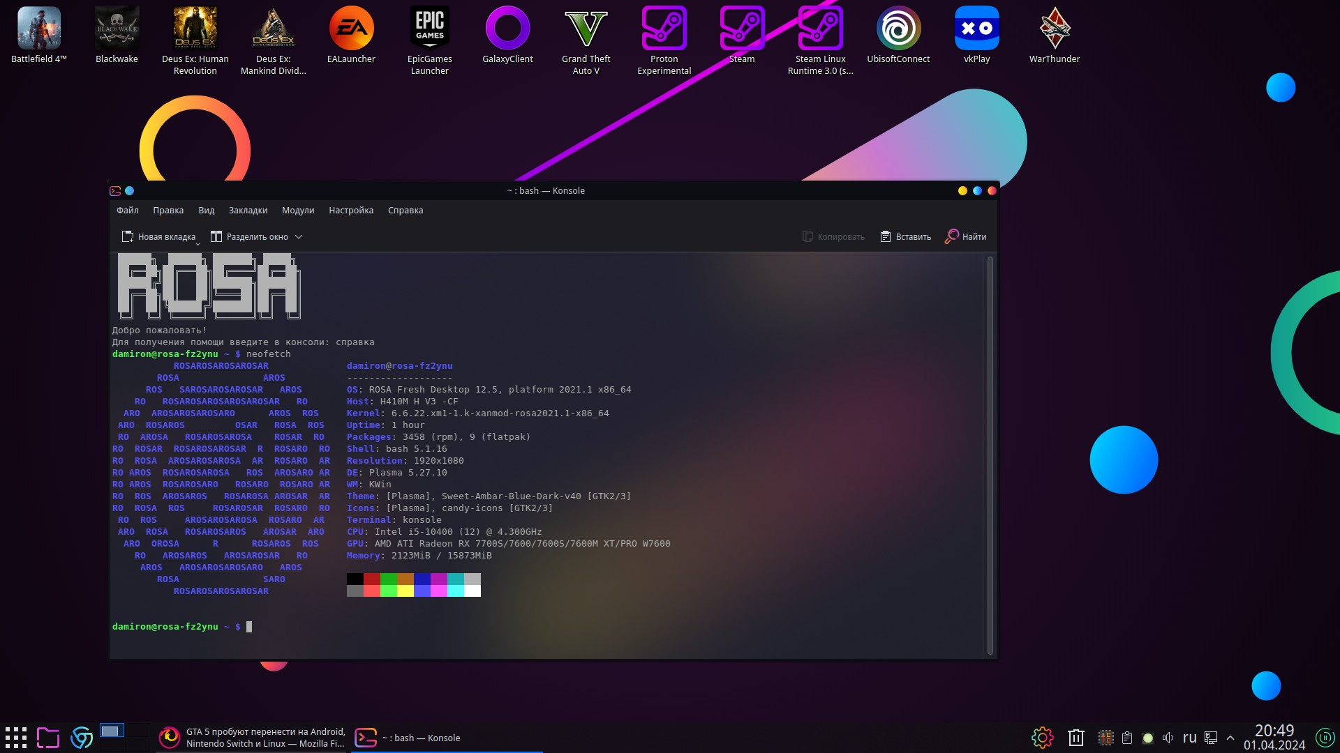Image resolution: width=1340 pixels, height=753 pixels.
Task: Open Deus Ex: Human Revolution shortcut
Action: click(195, 40)
